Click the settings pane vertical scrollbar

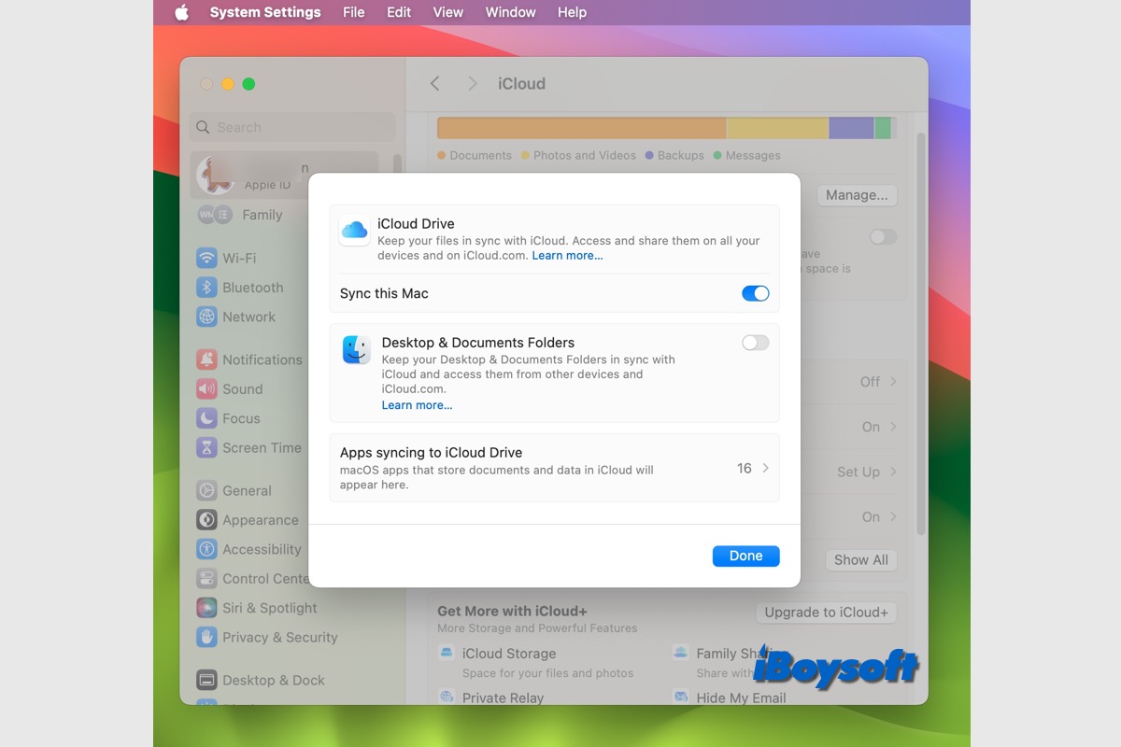pos(921,333)
